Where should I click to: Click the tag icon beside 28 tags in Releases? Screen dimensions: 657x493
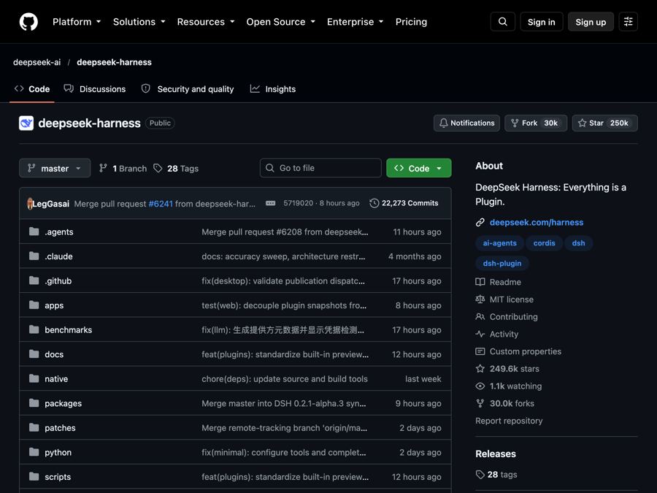point(480,475)
